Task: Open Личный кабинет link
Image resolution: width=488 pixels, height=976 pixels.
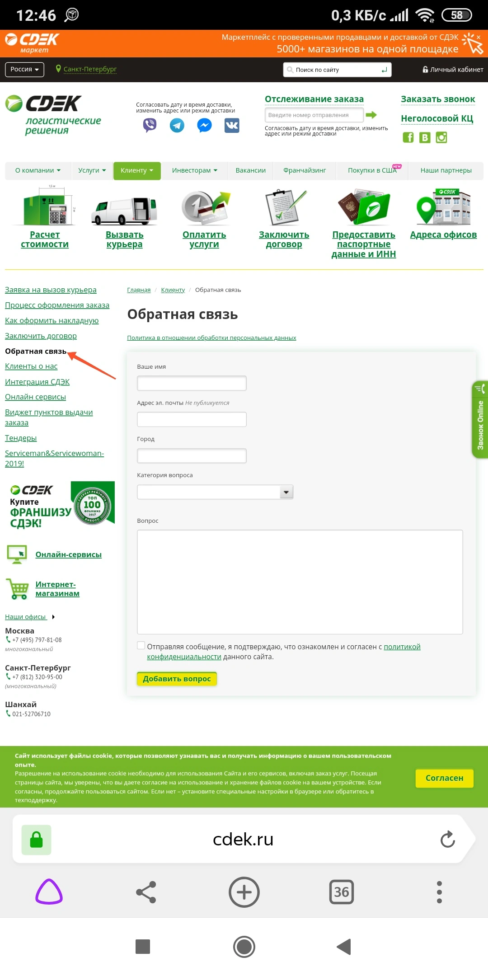Action: click(x=453, y=70)
